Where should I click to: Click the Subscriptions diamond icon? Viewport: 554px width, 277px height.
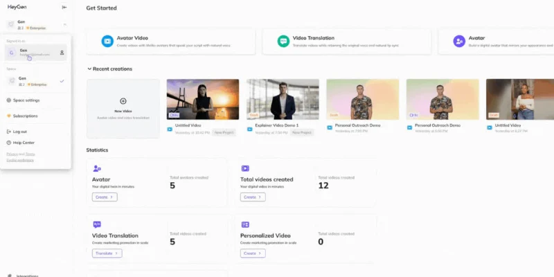(x=9, y=116)
